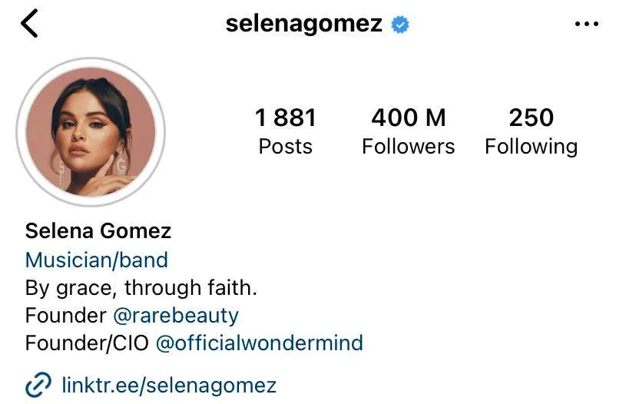Tap the Founder/CIO bio text
636x404 pixels.
pyautogui.click(x=87, y=343)
